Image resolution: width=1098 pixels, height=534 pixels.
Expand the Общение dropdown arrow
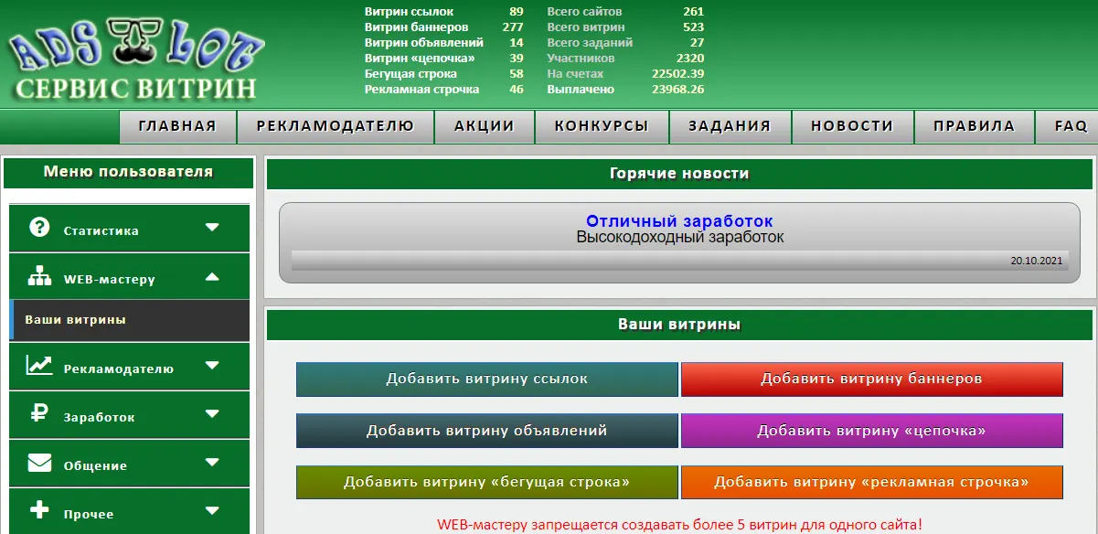(x=212, y=463)
